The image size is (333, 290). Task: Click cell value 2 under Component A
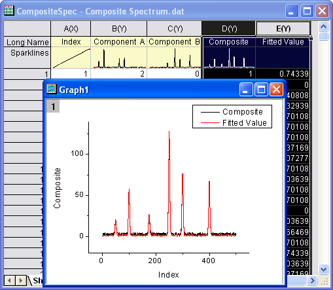pos(119,74)
